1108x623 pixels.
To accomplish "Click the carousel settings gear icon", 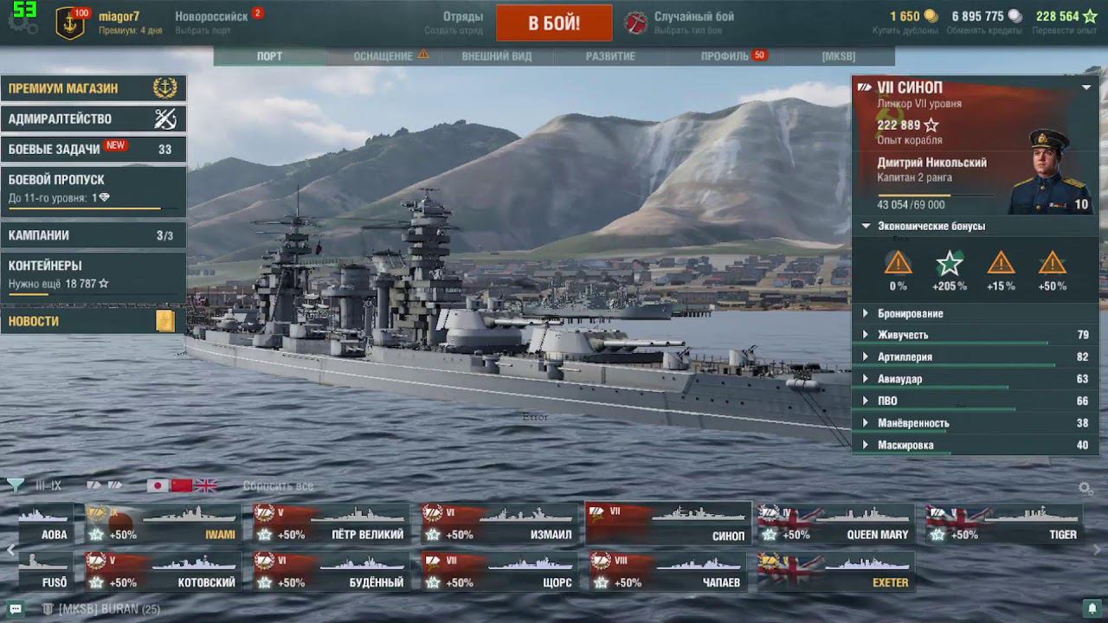I will pos(1085,488).
